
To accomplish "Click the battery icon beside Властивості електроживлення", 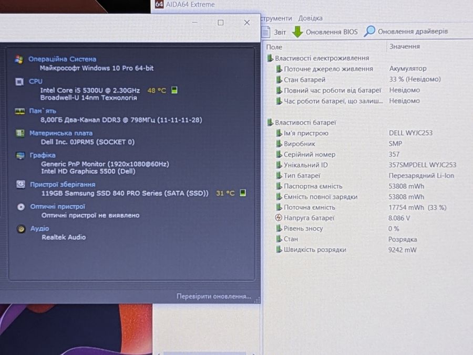I will (x=270, y=58).
